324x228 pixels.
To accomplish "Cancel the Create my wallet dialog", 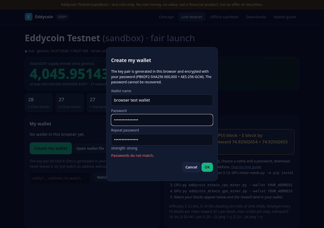I will [x=191, y=167].
